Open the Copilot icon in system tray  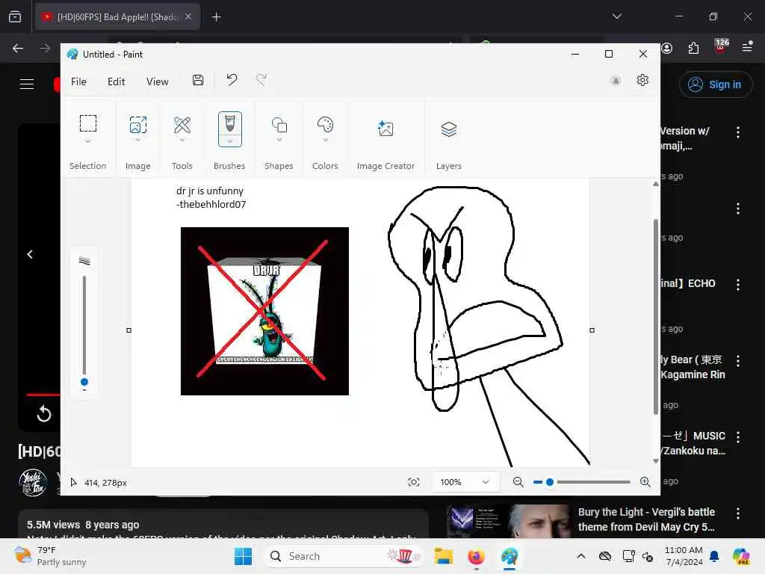point(741,556)
